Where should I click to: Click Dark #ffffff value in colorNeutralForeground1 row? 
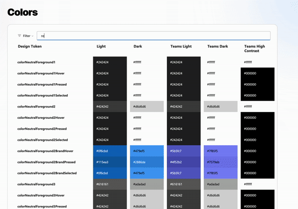tap(137, 62)
